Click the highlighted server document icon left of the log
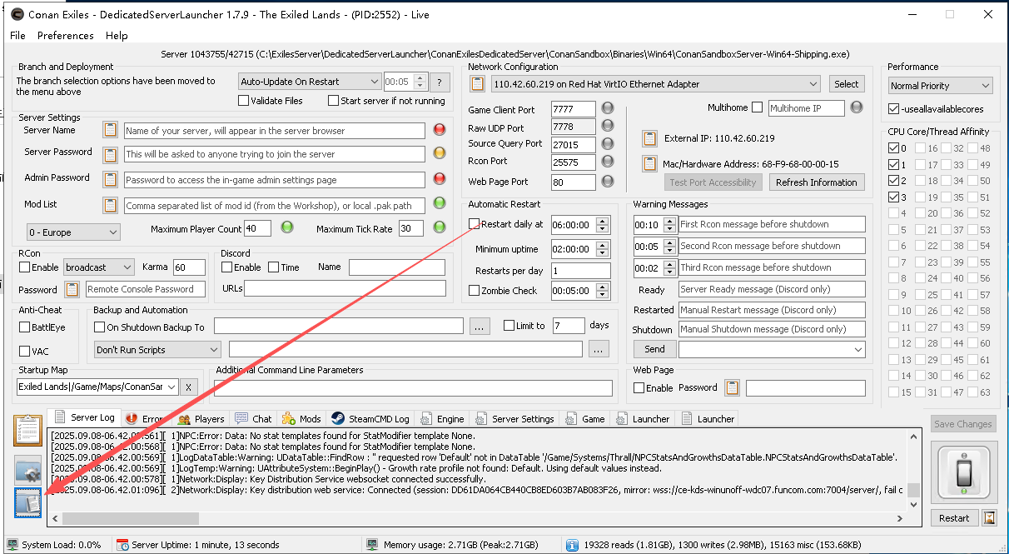This screenshot has height=554, width=1009. (28, 502)
